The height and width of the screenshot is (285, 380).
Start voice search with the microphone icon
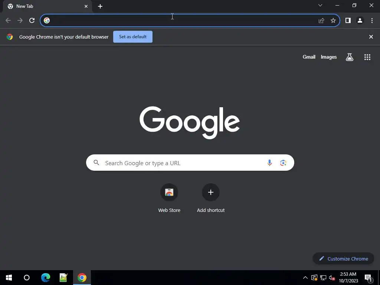pyautogui.click(x=269, y=163)
